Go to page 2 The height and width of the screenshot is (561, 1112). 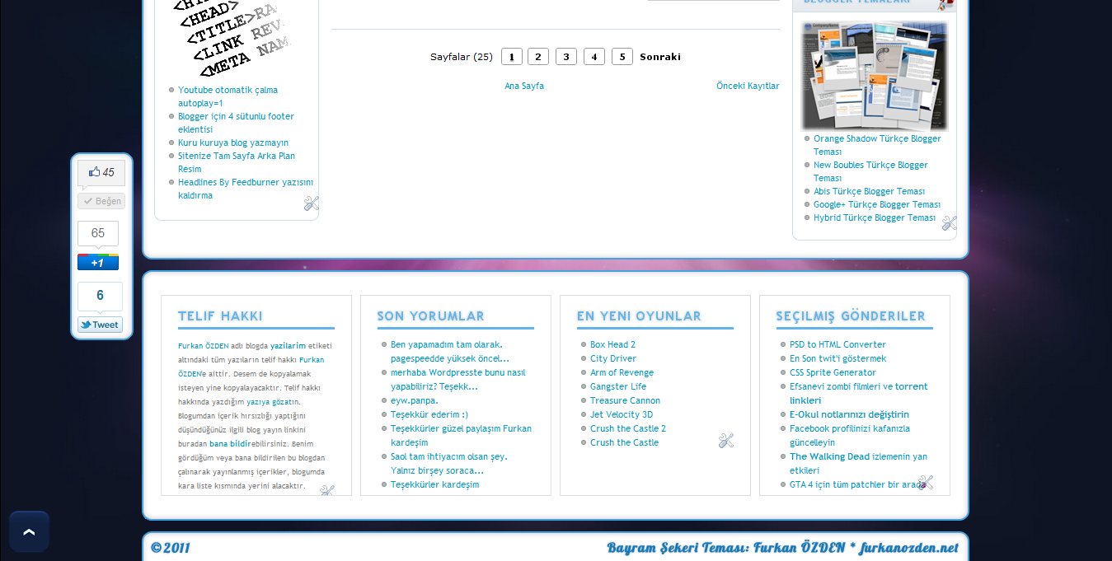[538, 57]
